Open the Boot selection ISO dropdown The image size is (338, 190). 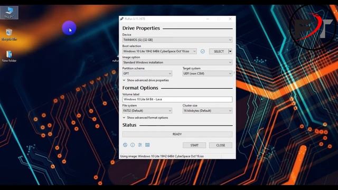tap(159, 51)
